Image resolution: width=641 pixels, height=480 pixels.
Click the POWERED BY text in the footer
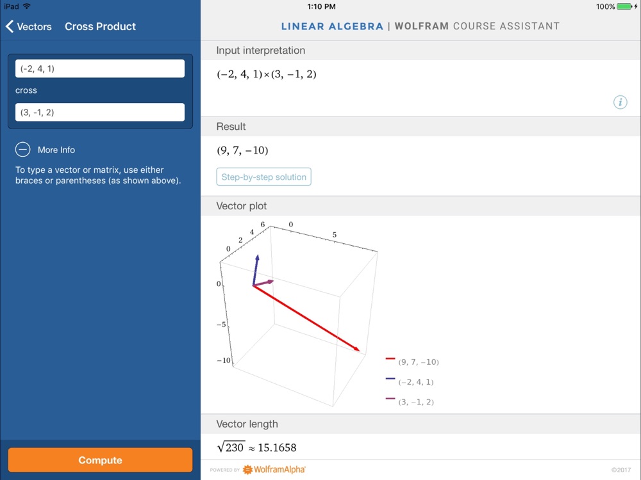coord(225,470)
